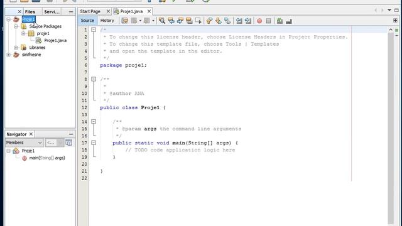The height and width of the screenshot is (226, 402).
Task: Select main(String[] args) in Navigator
Action: pyautogui.click(x=47, y=158)
